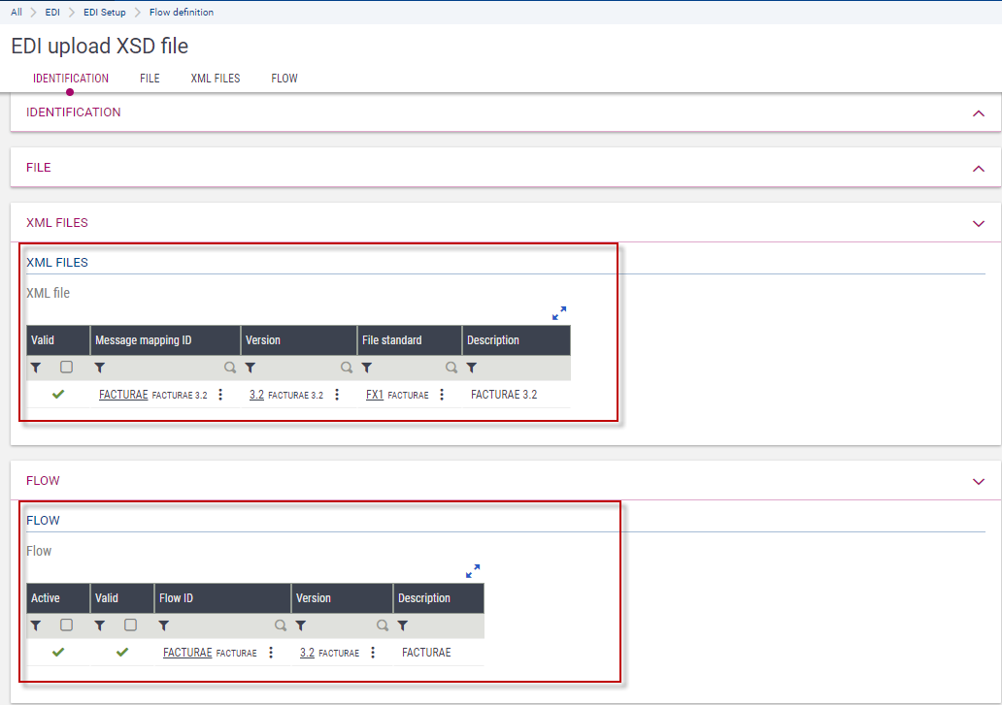This screenshot has width=1002, height=705.
Task: Toggle the Valid filter checkbox in XML file grid
Action: click(66, 368)
